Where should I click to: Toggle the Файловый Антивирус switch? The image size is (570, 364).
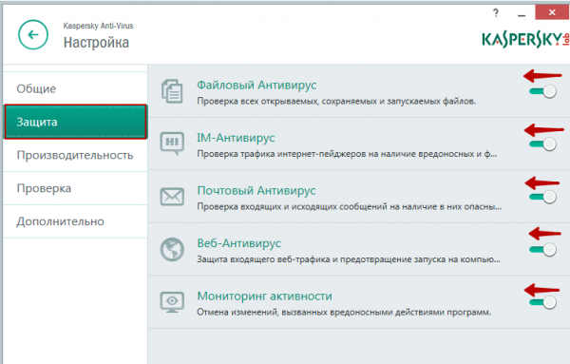(x=542, y=91)
